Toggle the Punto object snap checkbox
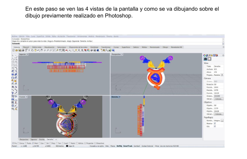247x159 pixels. coord(25,143)
